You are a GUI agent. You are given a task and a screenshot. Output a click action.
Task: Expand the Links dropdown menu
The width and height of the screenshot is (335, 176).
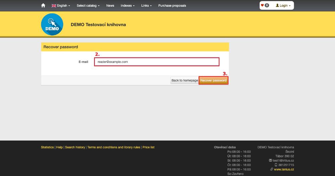(x=146, y=6)
